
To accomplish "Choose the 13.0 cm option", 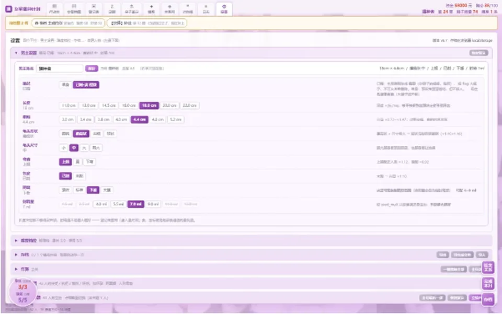I will point(89,106).
